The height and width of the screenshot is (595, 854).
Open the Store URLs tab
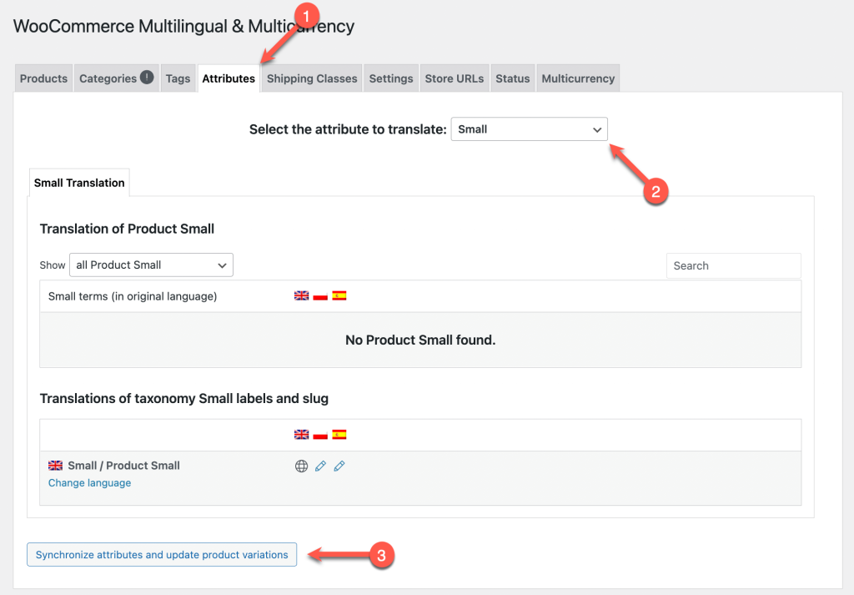[x=455, y=78]
